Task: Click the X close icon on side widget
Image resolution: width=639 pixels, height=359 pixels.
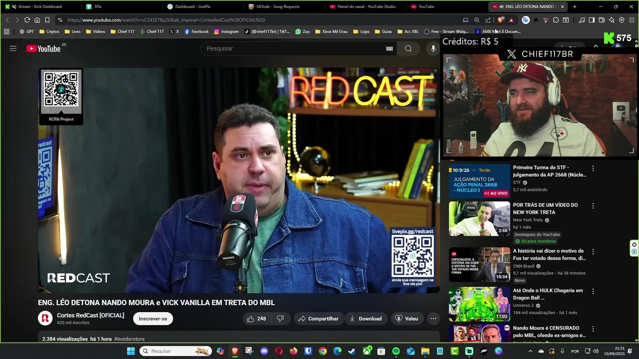Action: 634,244
